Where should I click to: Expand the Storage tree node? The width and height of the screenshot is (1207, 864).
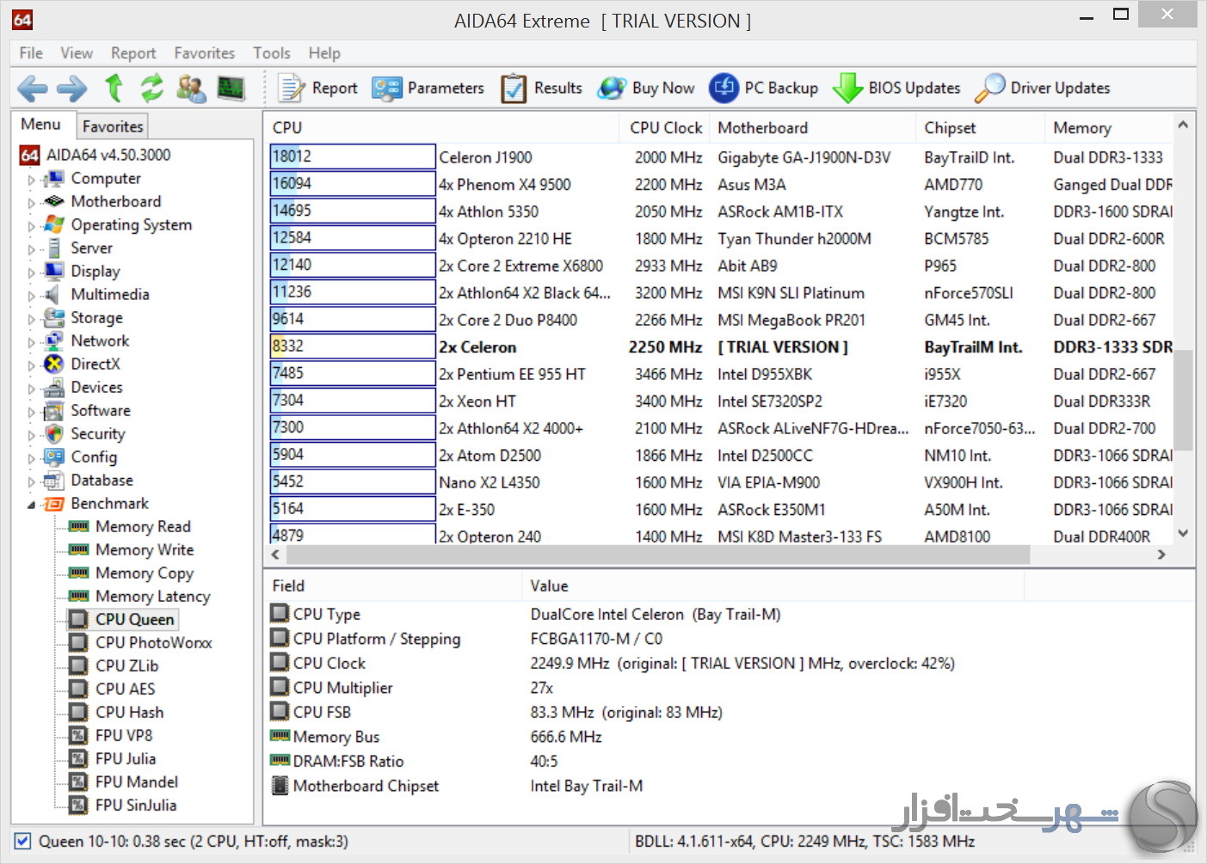(32, 319)
